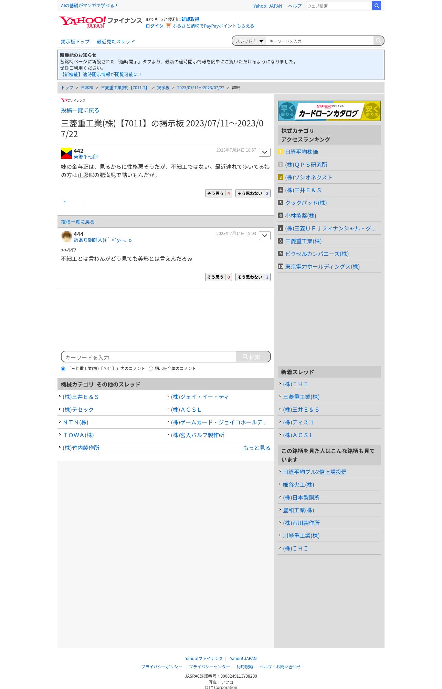This screenshot has height=689, width=442.
Task: Open ranking item 小林製薬(株)
Action: pos(301,216)
